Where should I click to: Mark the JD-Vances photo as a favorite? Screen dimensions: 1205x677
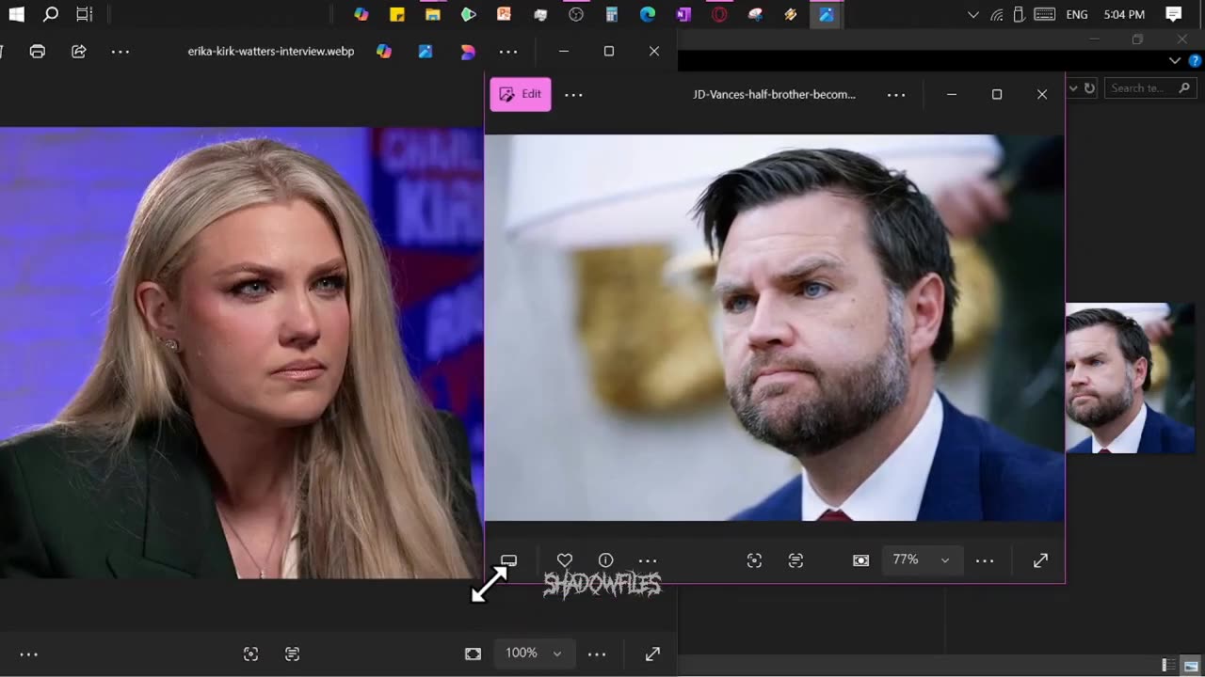point(565,560)
